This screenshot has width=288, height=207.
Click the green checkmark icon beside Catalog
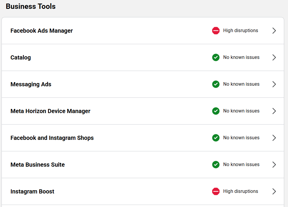pyautogui.click(x=216, y=57)
